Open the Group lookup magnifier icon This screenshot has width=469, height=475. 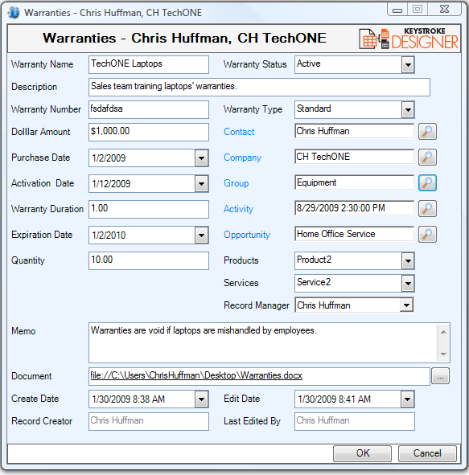(x=427, y=183)
